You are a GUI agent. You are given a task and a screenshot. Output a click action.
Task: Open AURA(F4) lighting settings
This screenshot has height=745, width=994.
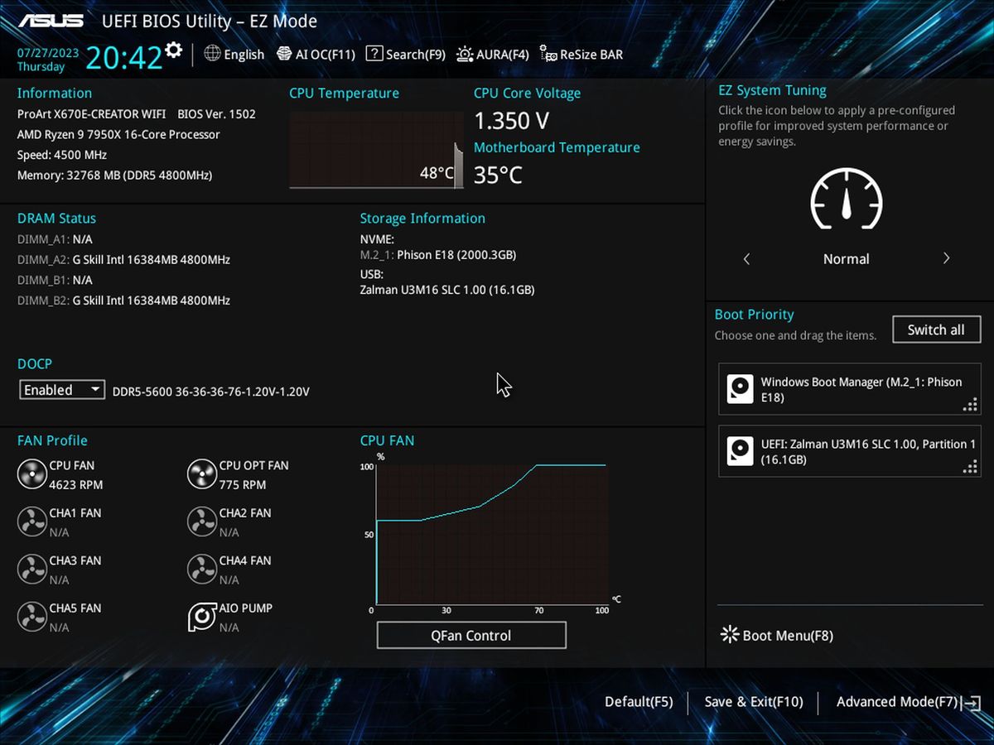pos(492,54)
